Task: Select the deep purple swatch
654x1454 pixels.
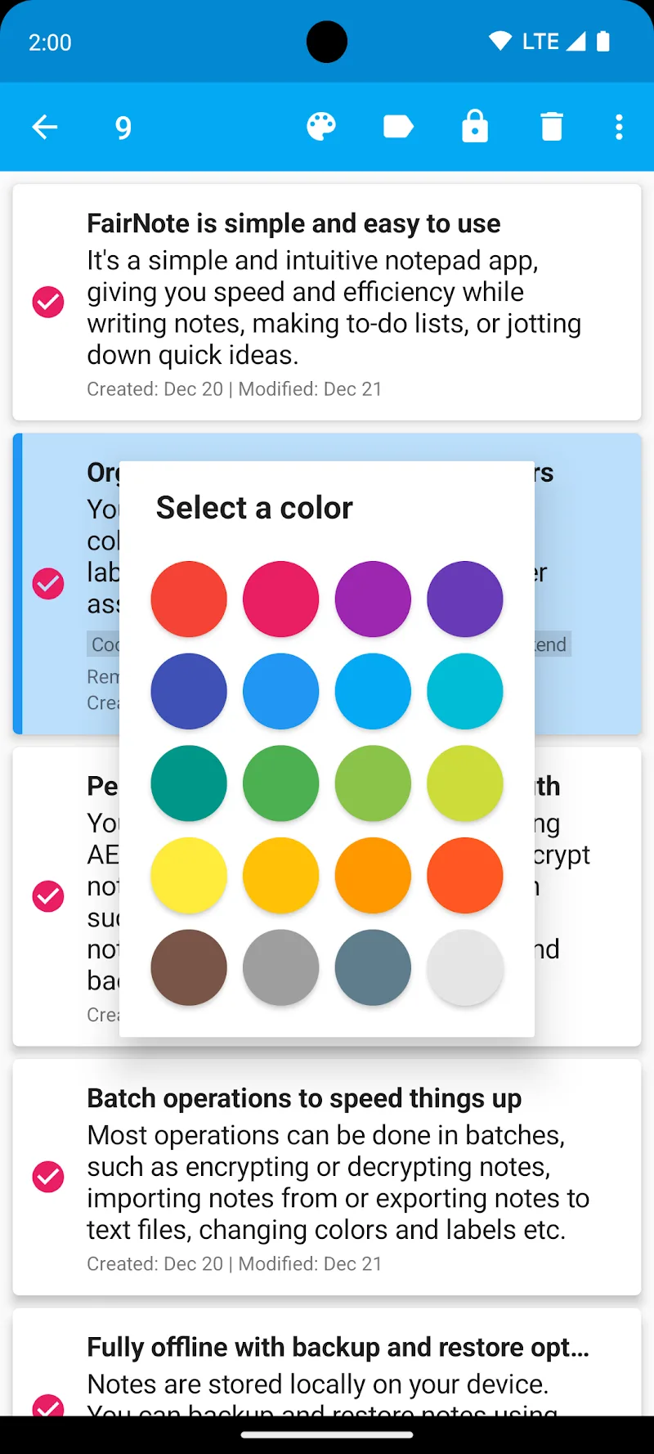Action: [464, 599]
